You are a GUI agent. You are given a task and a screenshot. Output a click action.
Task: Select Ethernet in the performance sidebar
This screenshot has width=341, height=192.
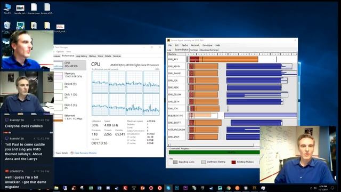[70, 117]
